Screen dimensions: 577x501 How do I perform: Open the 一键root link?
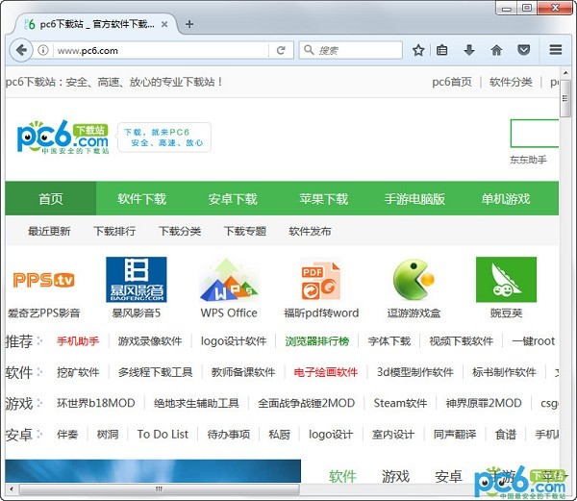[x=533, y=341]
